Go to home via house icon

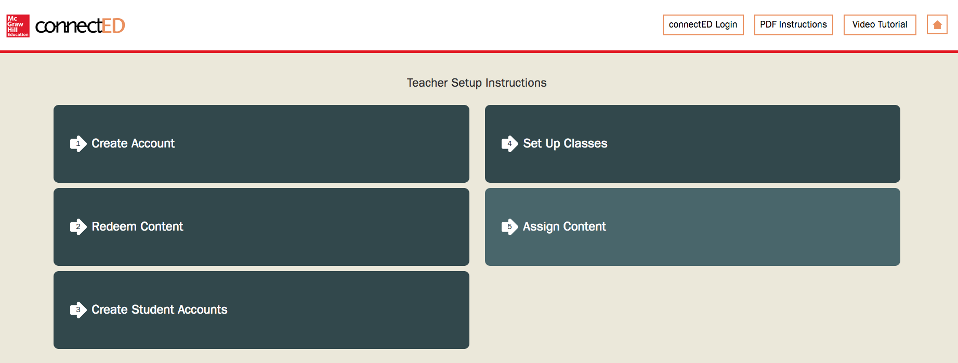coord(937,25)
